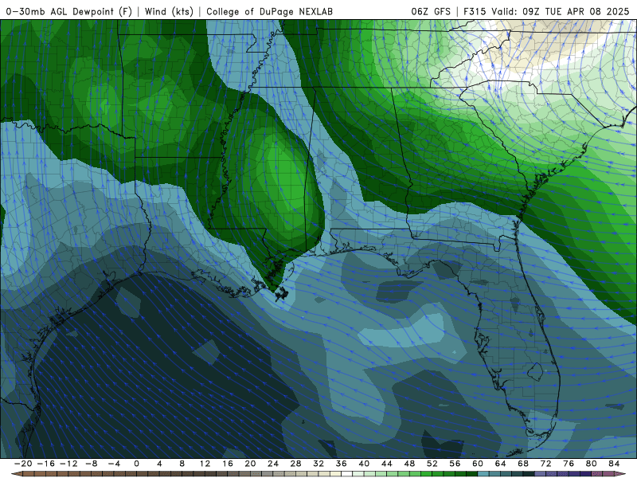Click the '24' legend value
Screen dimensions: 637x478
tap(273, 464)
